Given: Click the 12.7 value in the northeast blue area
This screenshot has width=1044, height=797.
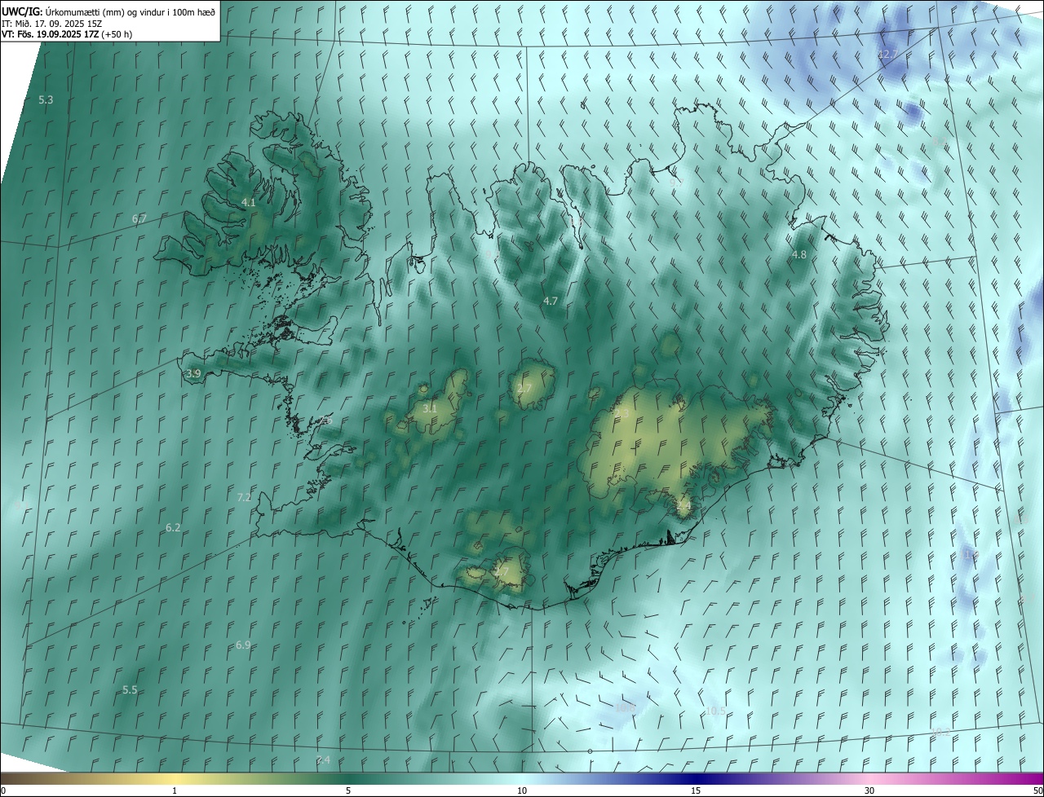Looking at the screenshot, I should [887, 54].
